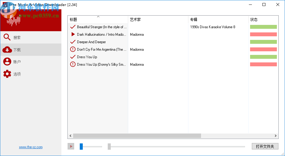Close the Free Music & Video Downloader window
This screenshot has width=285, height=156.
point(278,4)
